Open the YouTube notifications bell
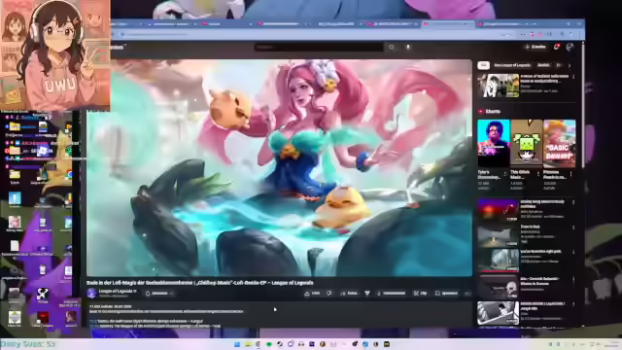The image size is (622, 350). [x=556, y=48]
